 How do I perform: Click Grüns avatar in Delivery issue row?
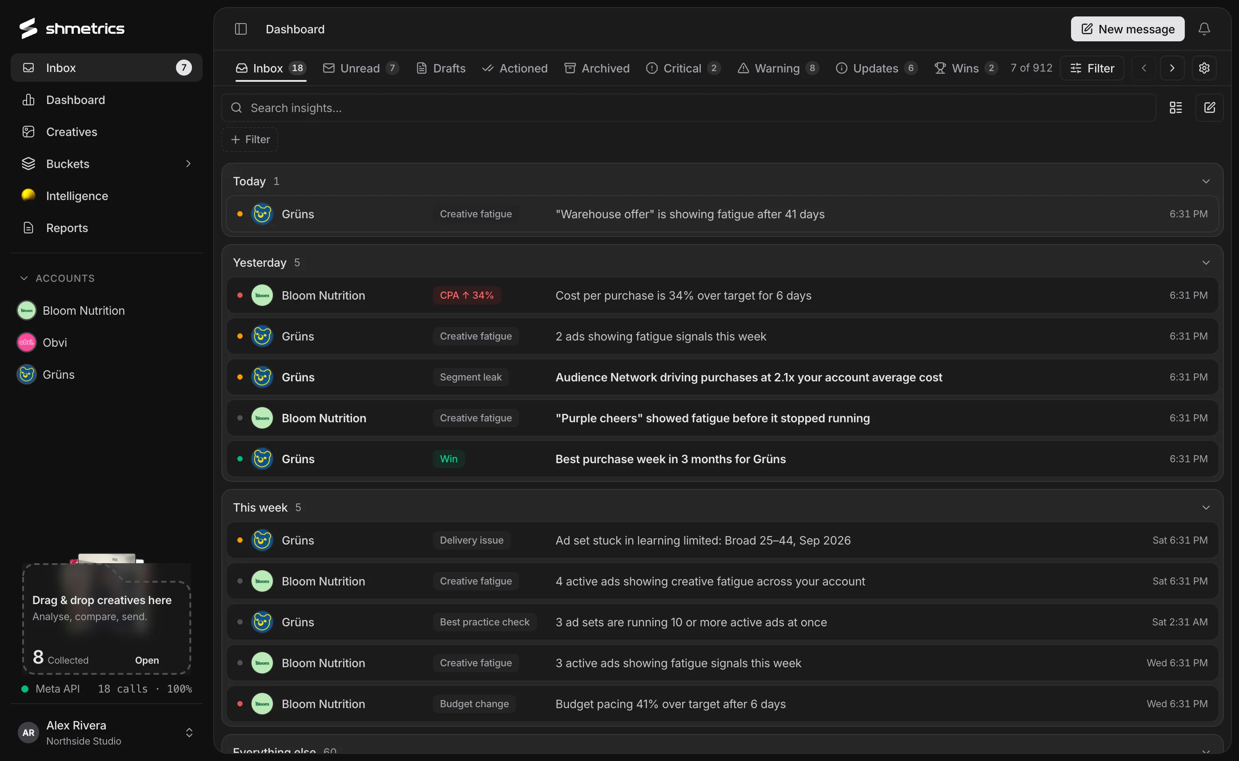[262, 540]
